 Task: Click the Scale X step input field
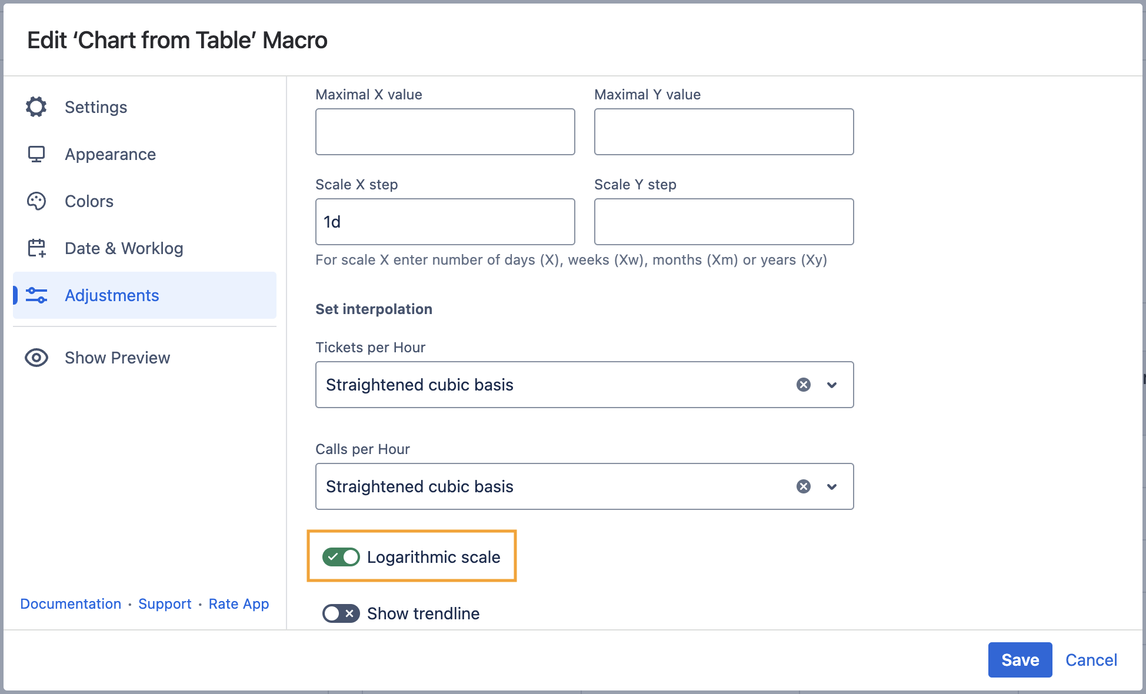click(445, 222)
